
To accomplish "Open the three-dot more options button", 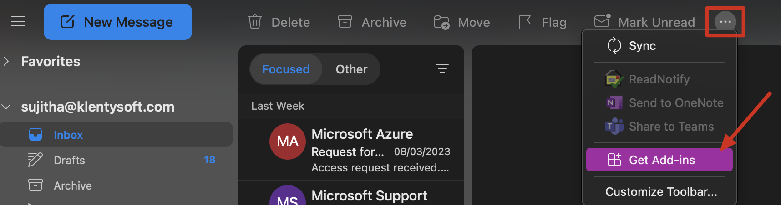I will [x=725, y=21].
